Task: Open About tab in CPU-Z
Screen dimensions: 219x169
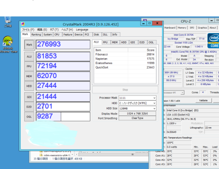Action: pos(213,28)
